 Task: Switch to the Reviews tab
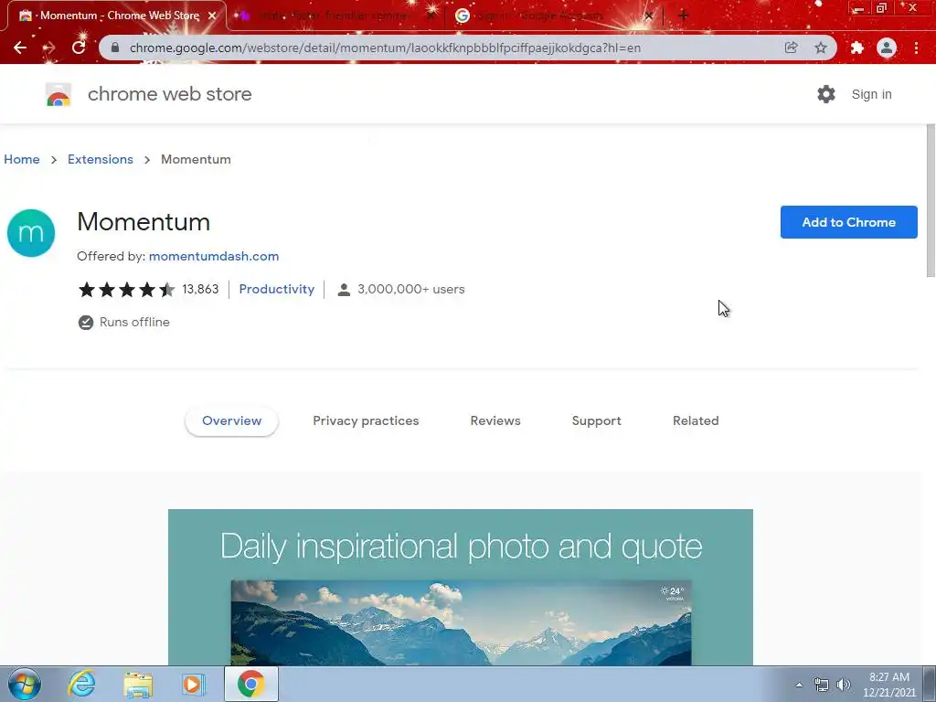pos(495,420)
